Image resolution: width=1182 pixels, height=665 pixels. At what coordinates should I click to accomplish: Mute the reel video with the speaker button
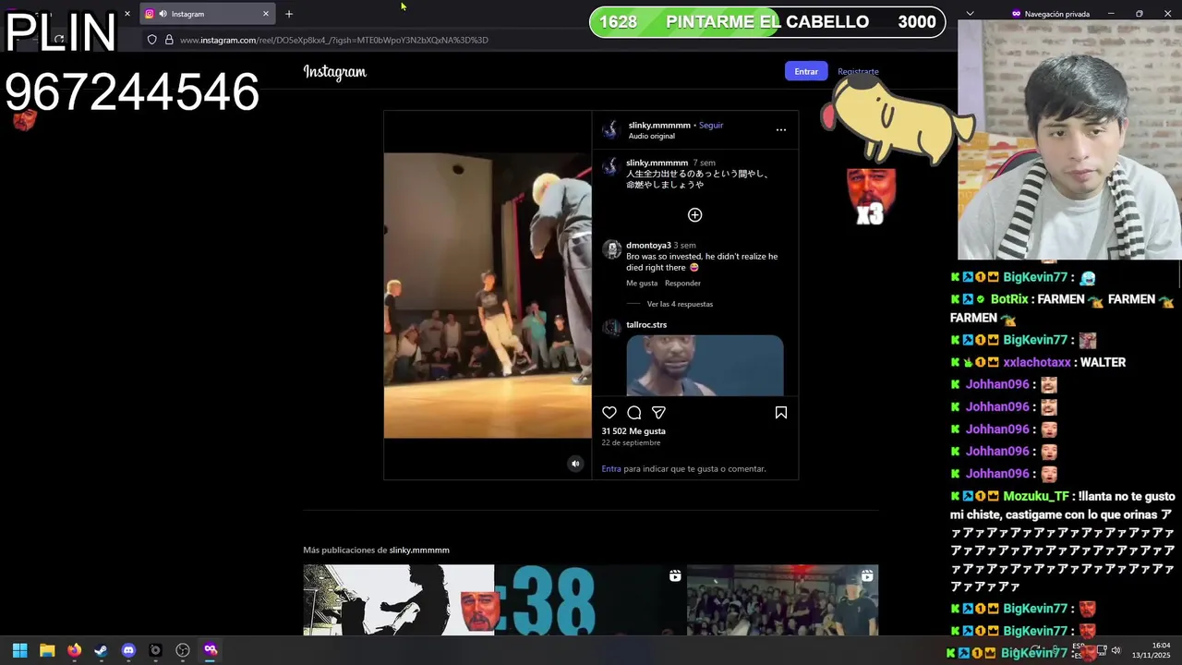[x=575, y=464]
